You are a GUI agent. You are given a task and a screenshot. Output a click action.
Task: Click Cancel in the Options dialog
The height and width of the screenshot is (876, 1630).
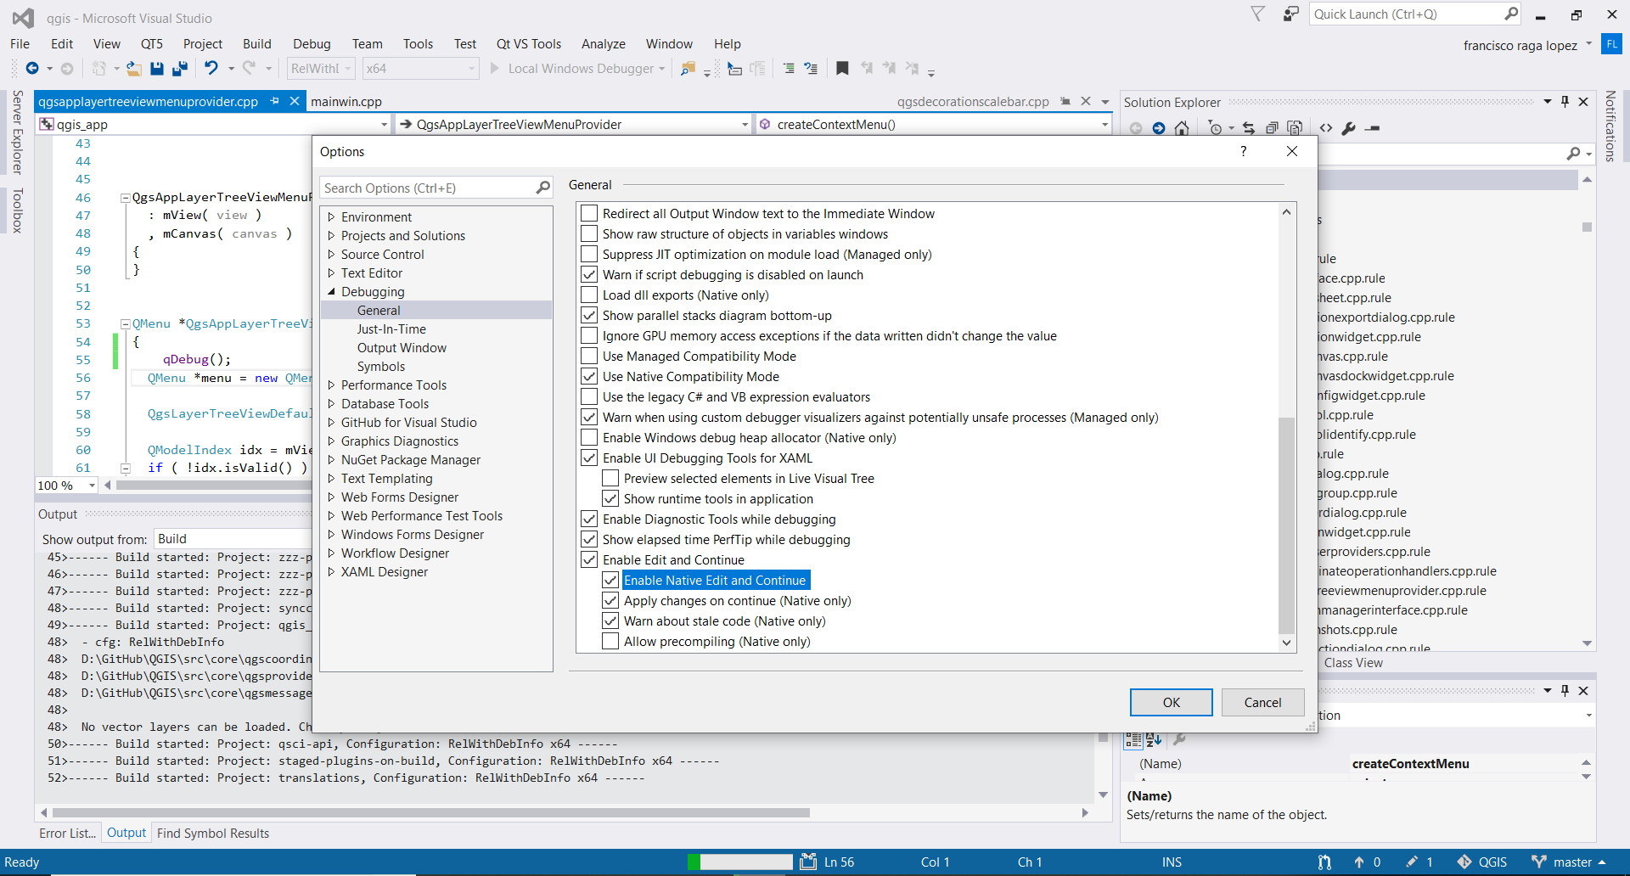pos(1262,703)
